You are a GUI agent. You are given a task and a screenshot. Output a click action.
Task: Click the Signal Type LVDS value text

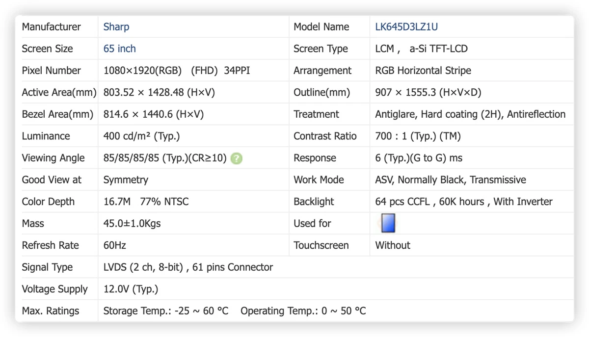click(x=188, y=267)
